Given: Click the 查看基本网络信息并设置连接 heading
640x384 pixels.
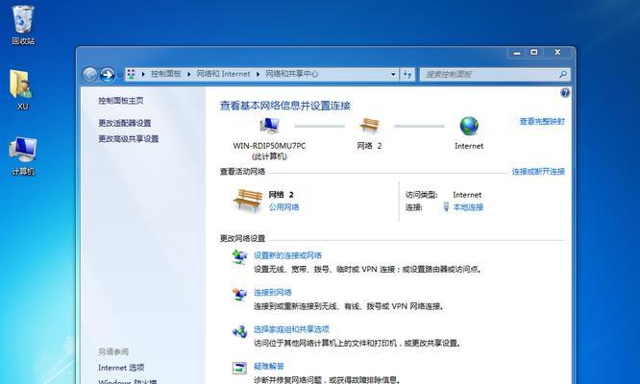Looking at the screenshot, I should coord(284,106).
